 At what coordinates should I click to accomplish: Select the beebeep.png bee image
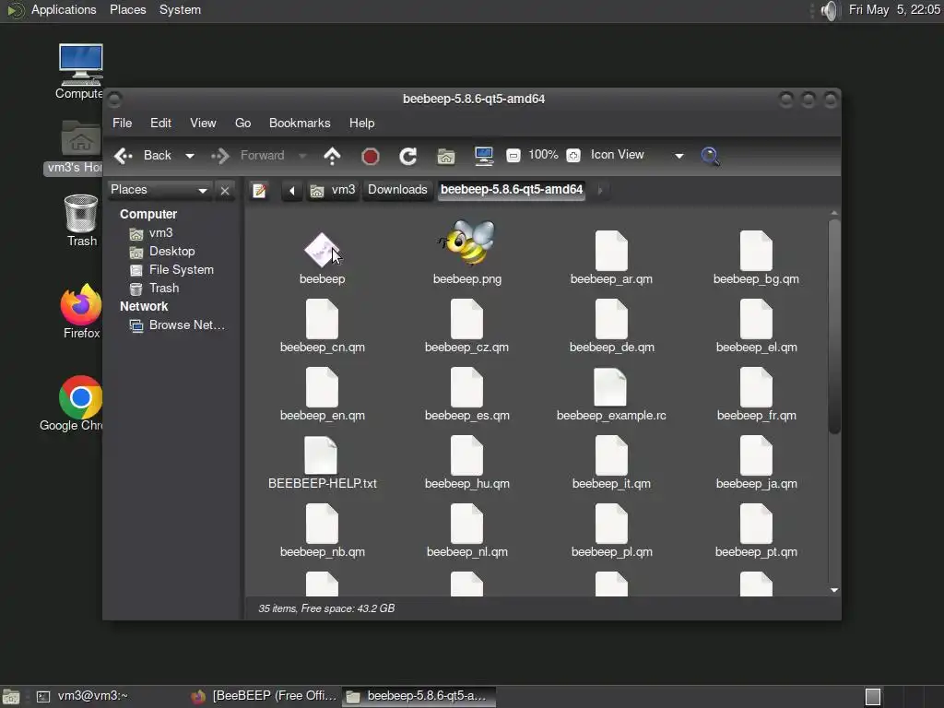467,253
